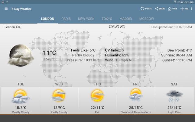Tap Wednesday's partly cloudy sun icon
This screenshot has height=122, width=195.
pos(59,95)
